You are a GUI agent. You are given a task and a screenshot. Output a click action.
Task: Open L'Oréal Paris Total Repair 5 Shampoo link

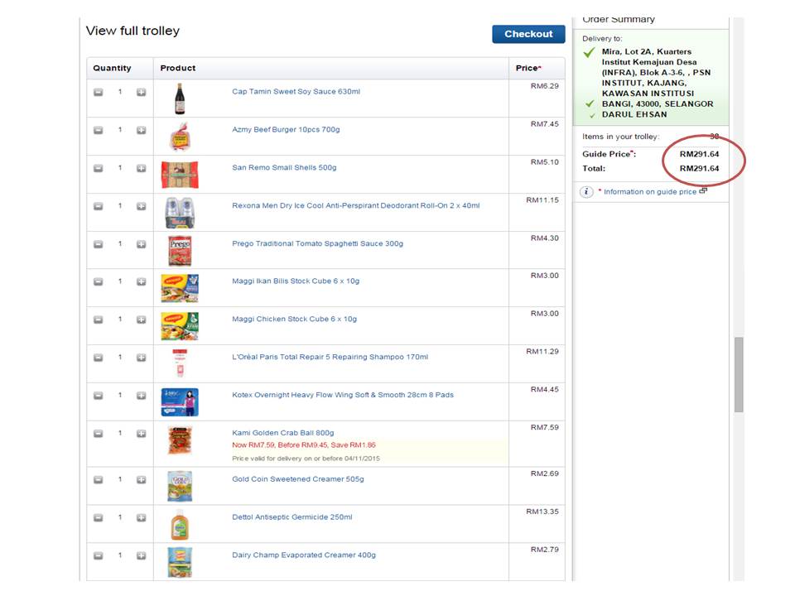coord(330,358)
